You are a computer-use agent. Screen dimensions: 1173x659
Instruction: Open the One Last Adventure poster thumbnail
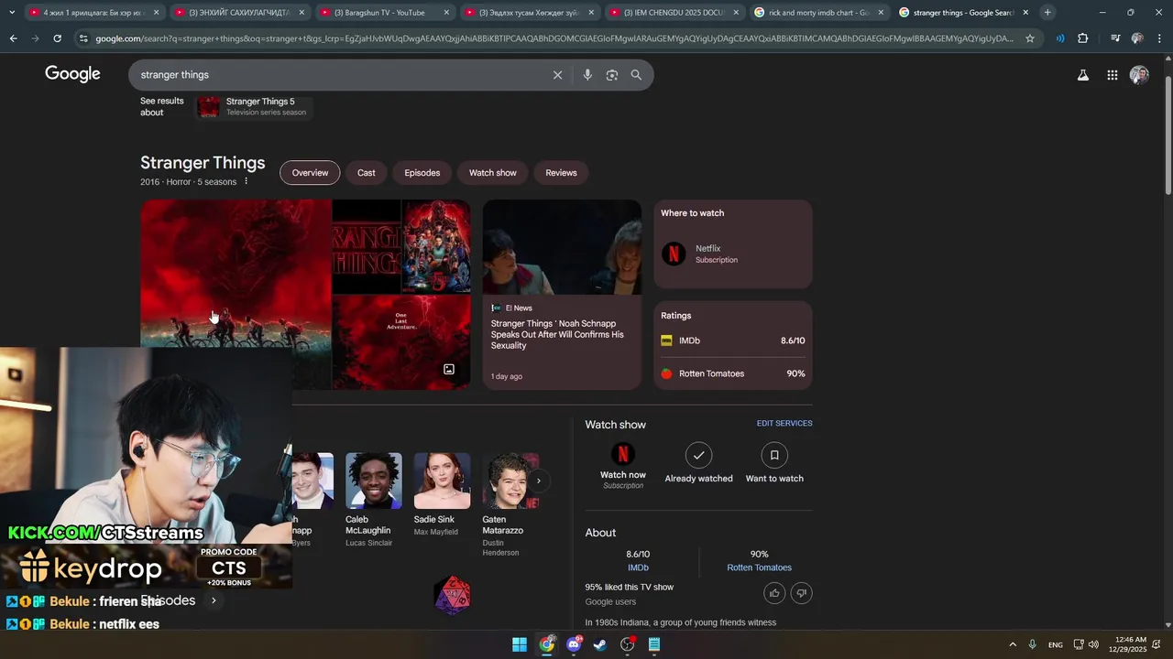coord(401,343)
